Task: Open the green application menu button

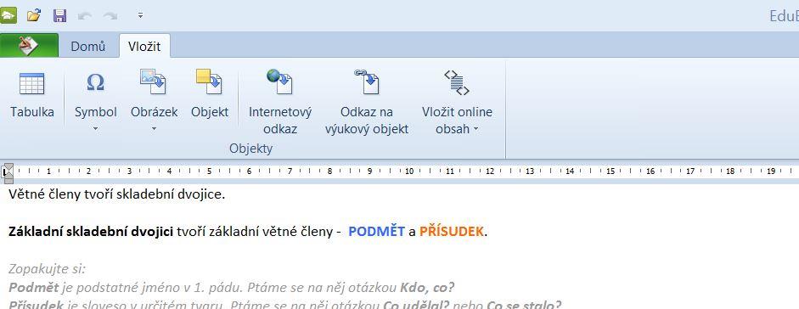Action: tap(8, 15)
